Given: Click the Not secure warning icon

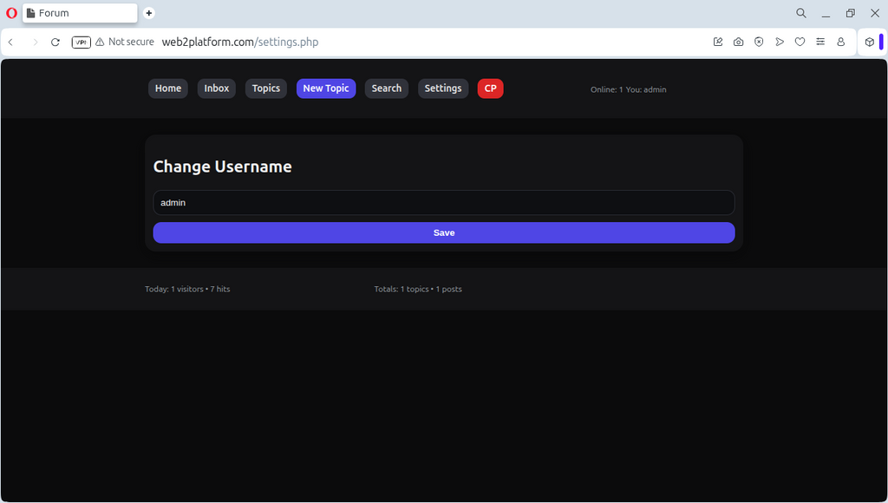Looking at the screenshot, I should click(100, 42).
